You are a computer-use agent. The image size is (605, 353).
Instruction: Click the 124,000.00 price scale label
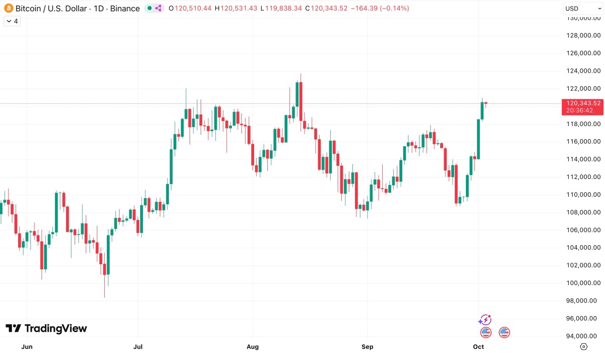[583, 71]
